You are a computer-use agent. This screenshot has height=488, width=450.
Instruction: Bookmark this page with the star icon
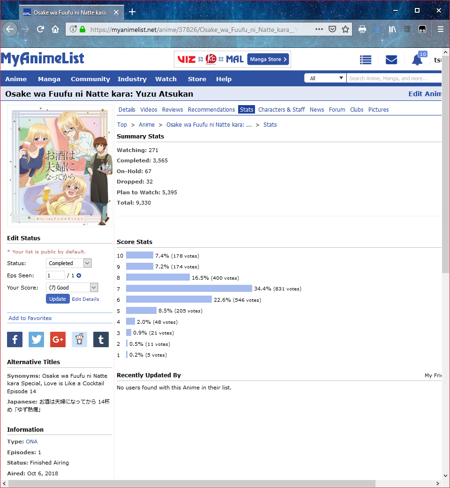point(345,29)
